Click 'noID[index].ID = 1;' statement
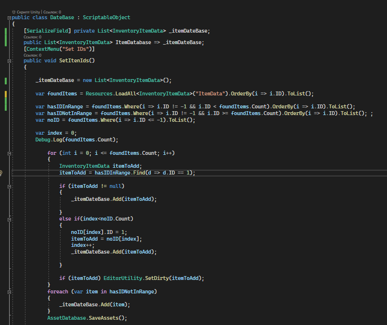The image size is (387, 325). 99,232
